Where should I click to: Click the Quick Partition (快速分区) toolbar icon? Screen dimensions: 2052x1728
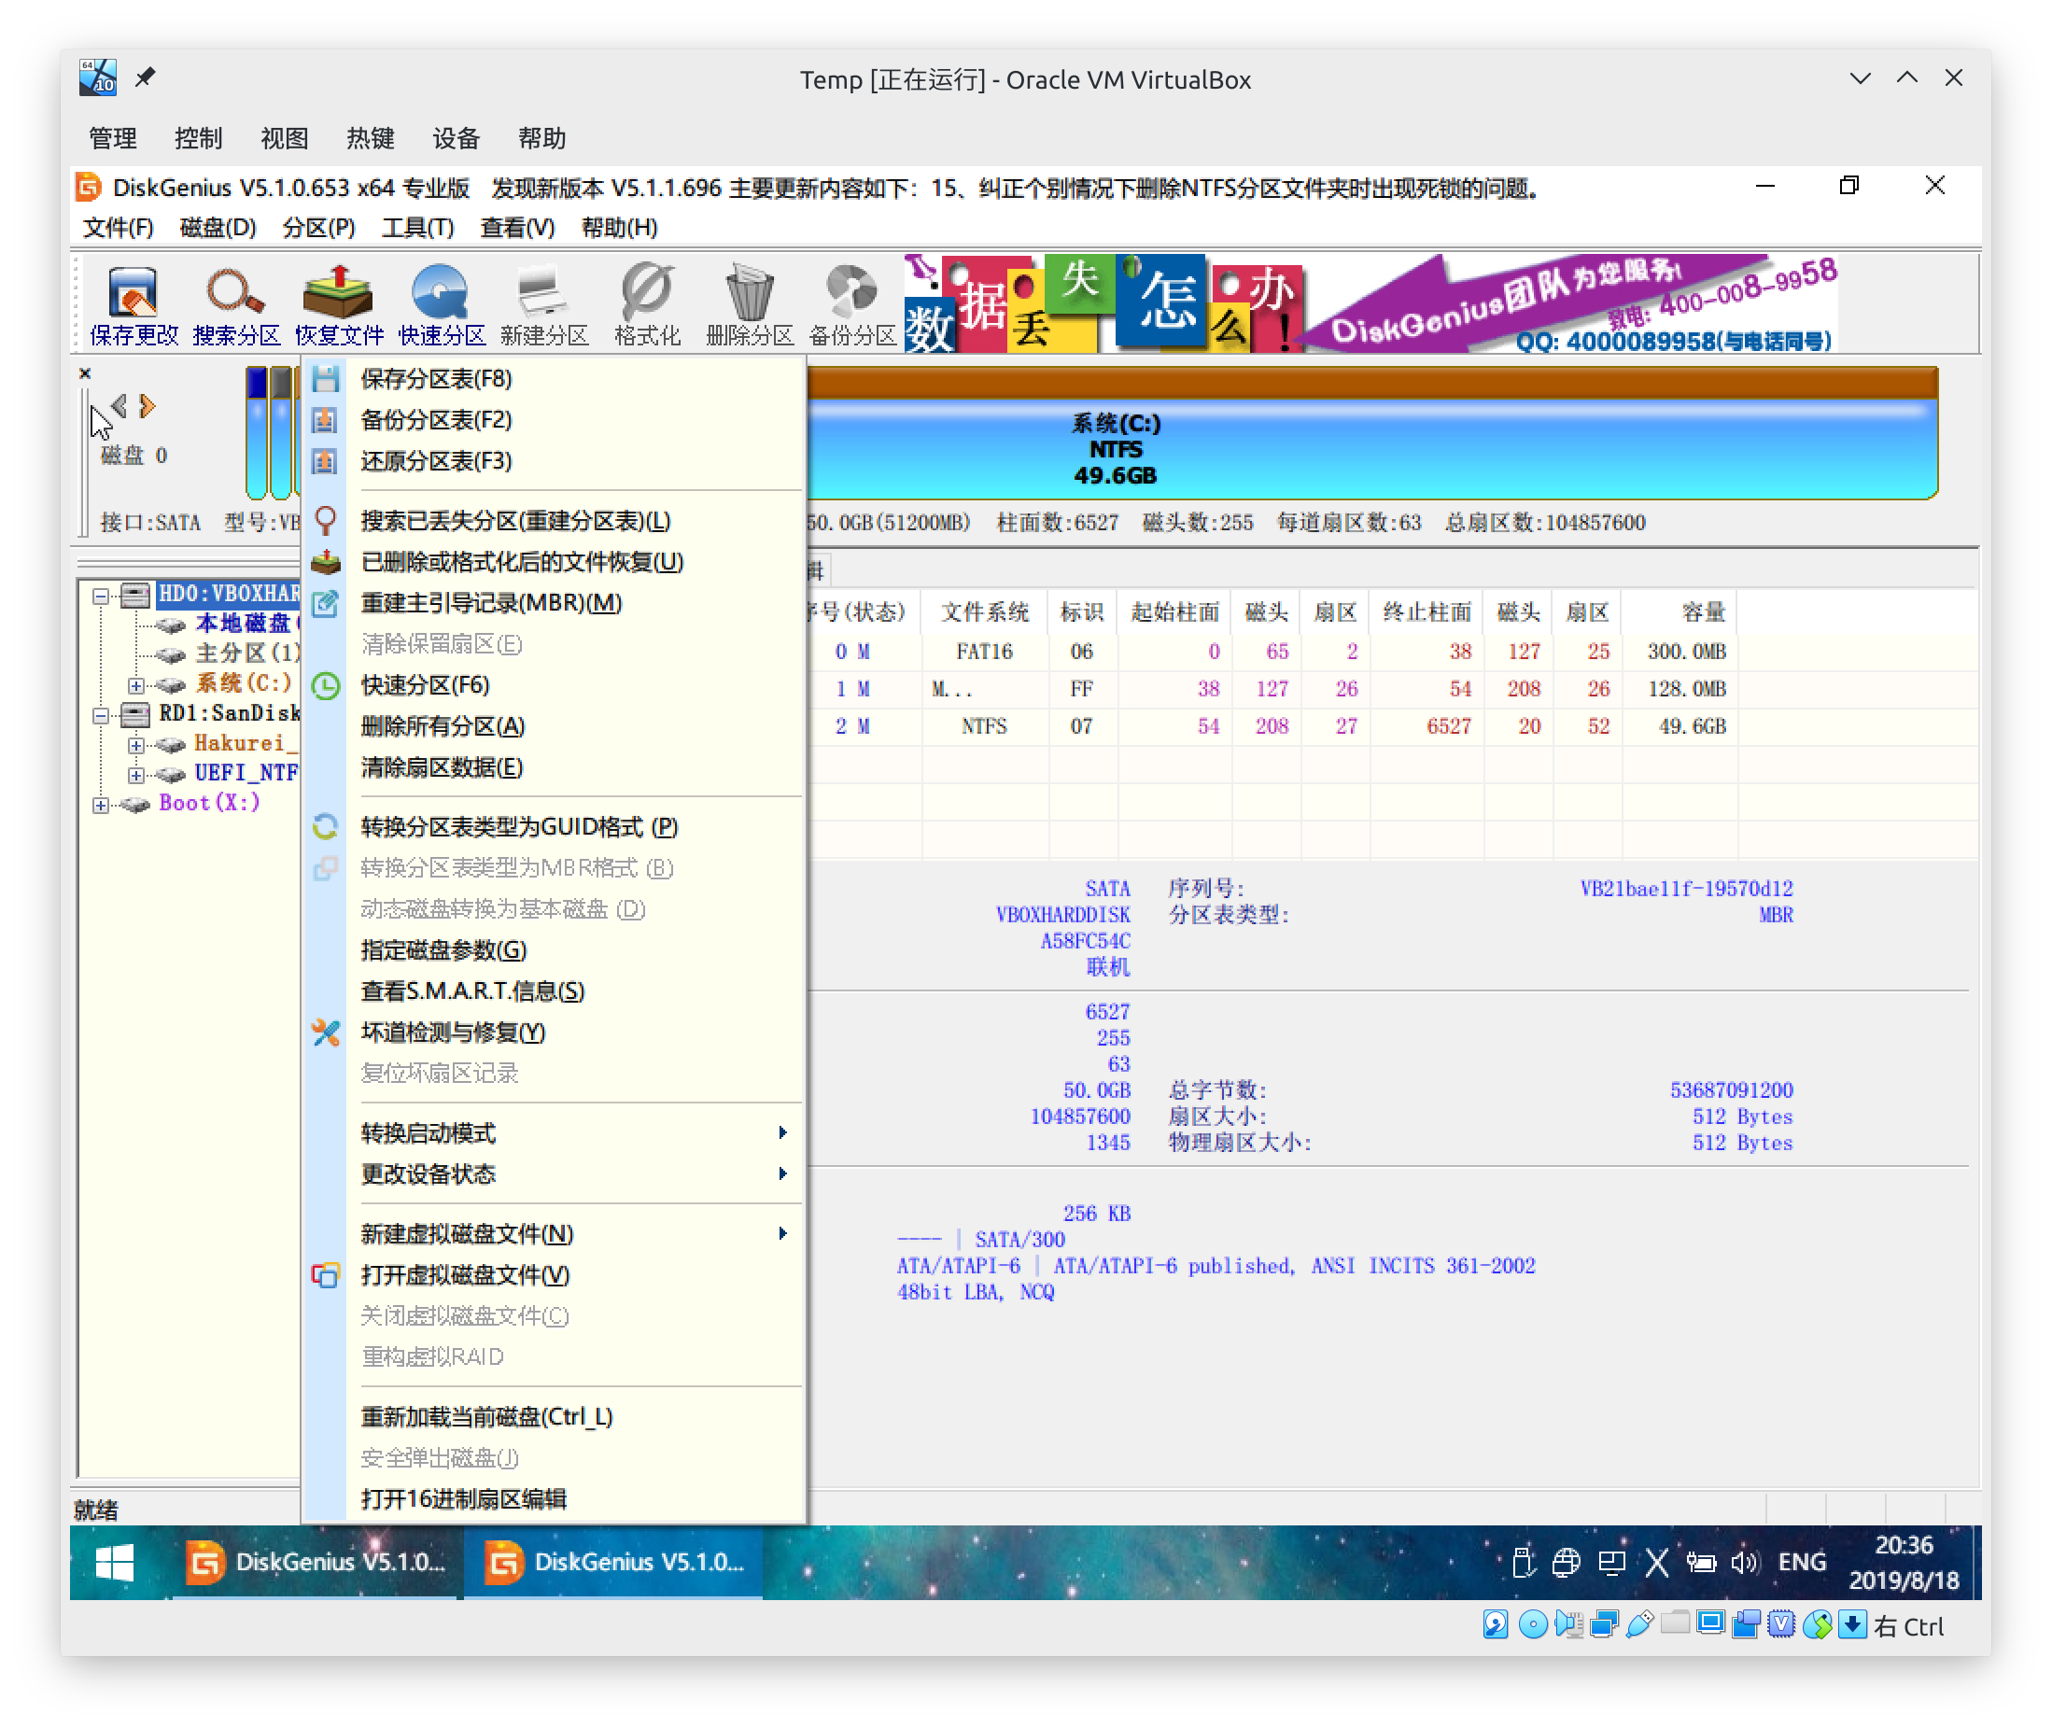click(x=442, y=304)
